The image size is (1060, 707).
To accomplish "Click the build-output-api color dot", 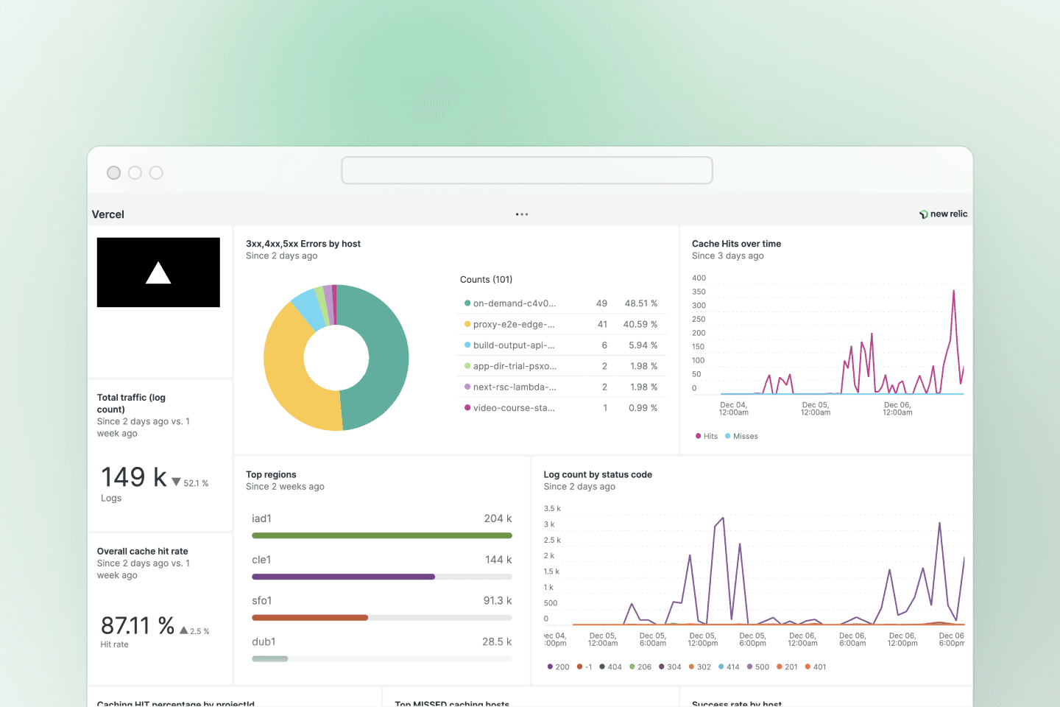I will click(x=467, y=345).
